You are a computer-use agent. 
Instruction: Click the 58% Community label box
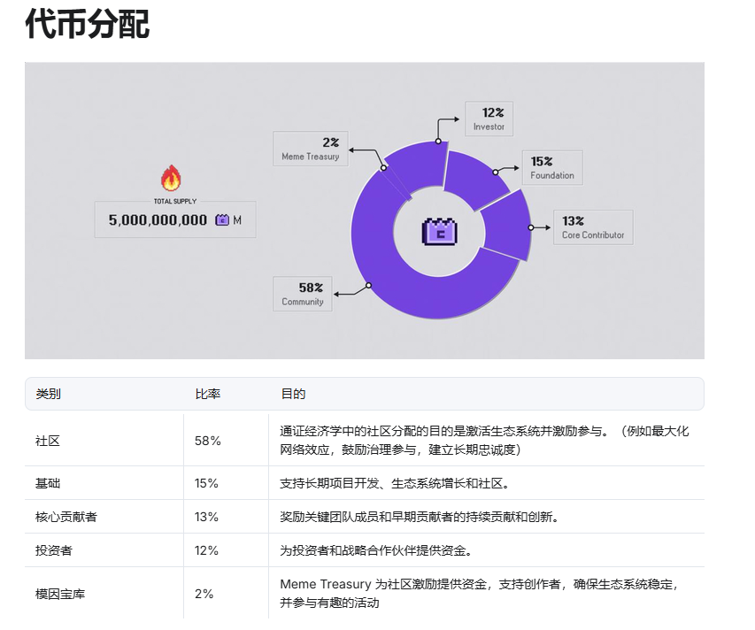[303, 294]
